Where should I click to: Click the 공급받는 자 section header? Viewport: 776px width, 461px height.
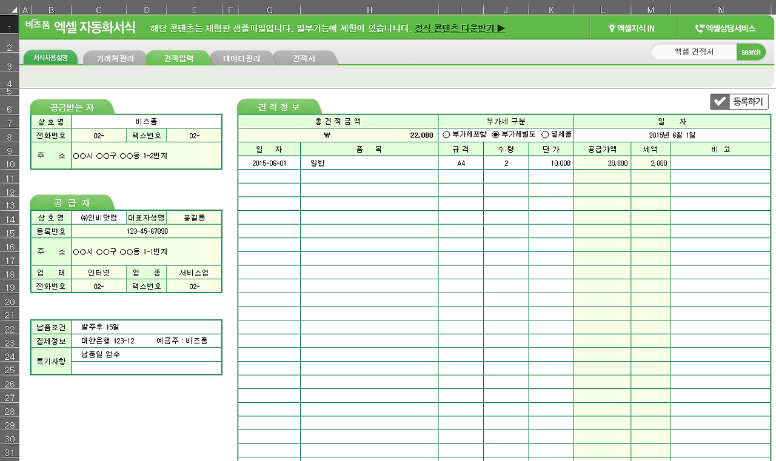72,107
